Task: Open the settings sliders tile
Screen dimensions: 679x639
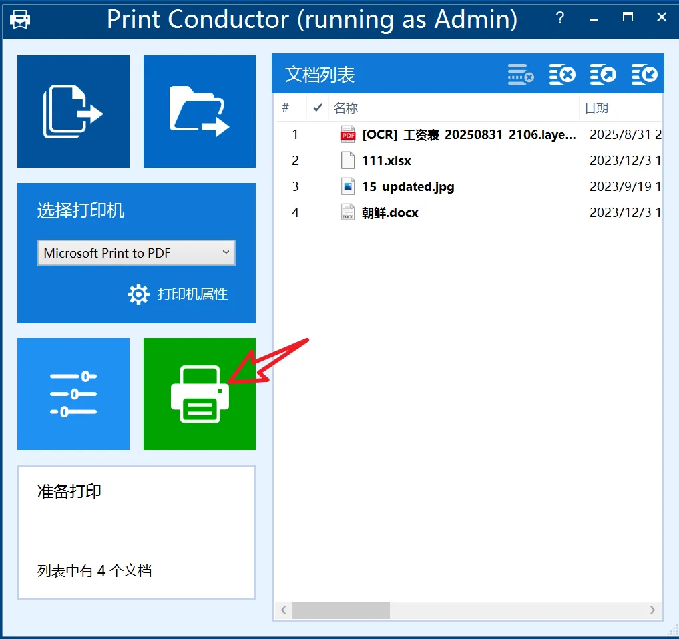Action: [73, 394]
